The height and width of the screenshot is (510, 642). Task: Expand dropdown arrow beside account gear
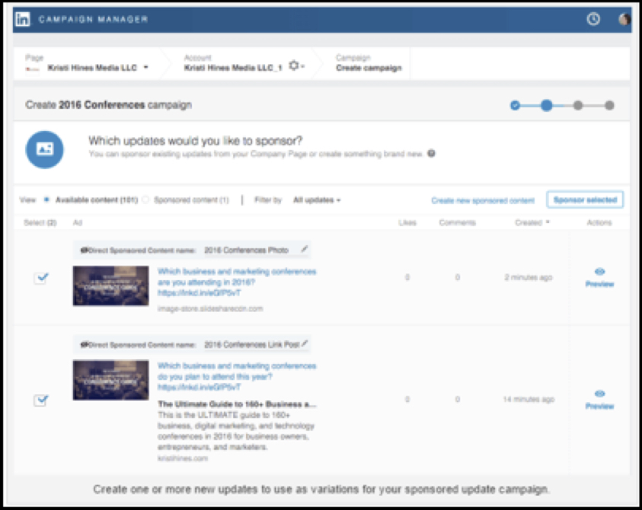302,66
